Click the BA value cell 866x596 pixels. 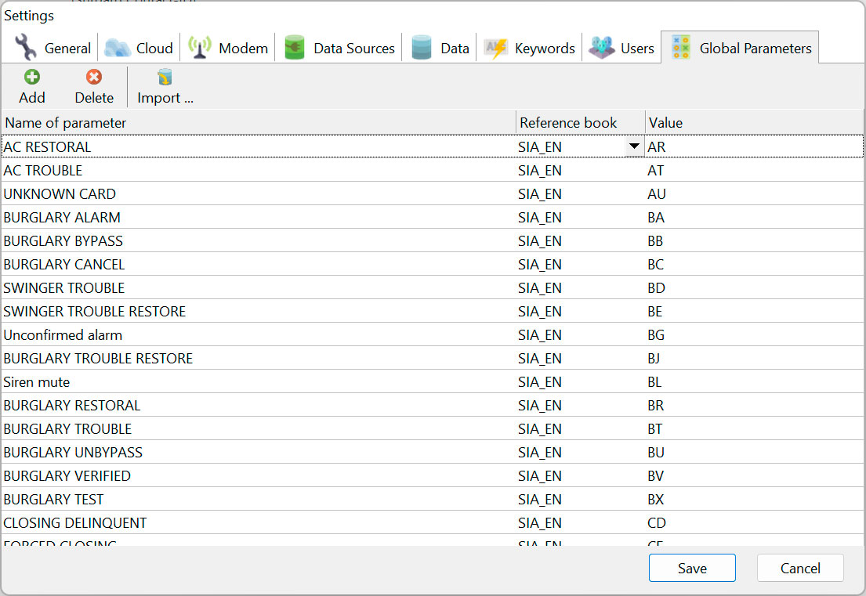(x=754, y=218)
